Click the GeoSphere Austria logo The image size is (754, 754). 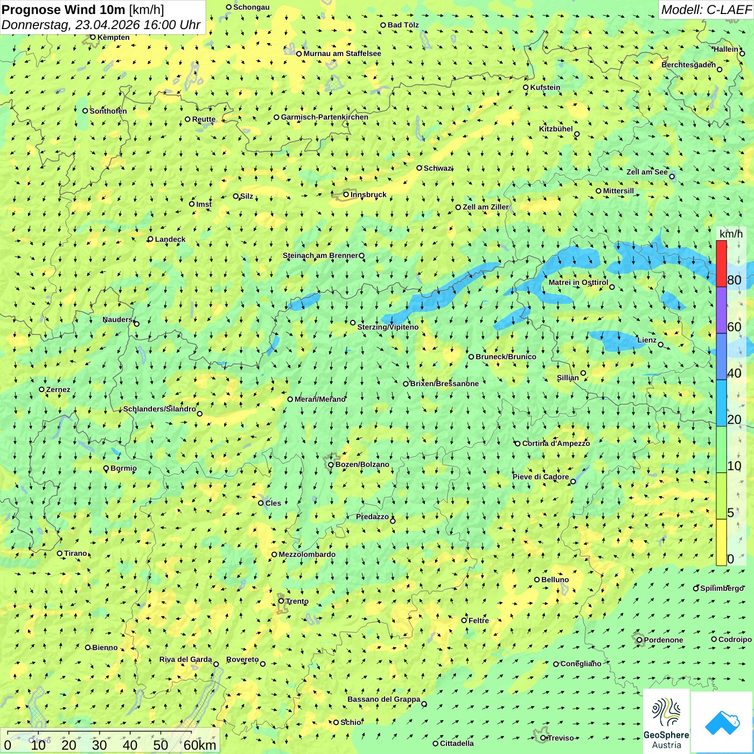click(x=666, y=721)
